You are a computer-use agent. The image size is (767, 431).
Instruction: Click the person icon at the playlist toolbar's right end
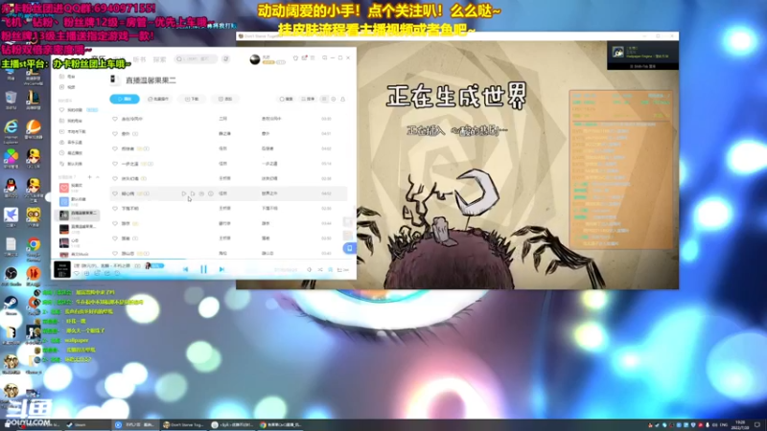pyautogui.click(x=342, y=100)
